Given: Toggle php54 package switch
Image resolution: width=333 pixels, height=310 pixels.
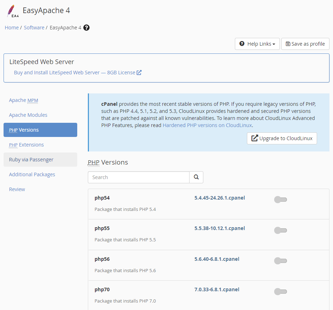Looking at the screenshot, I should pyautogui.click(x=281, y=200).
